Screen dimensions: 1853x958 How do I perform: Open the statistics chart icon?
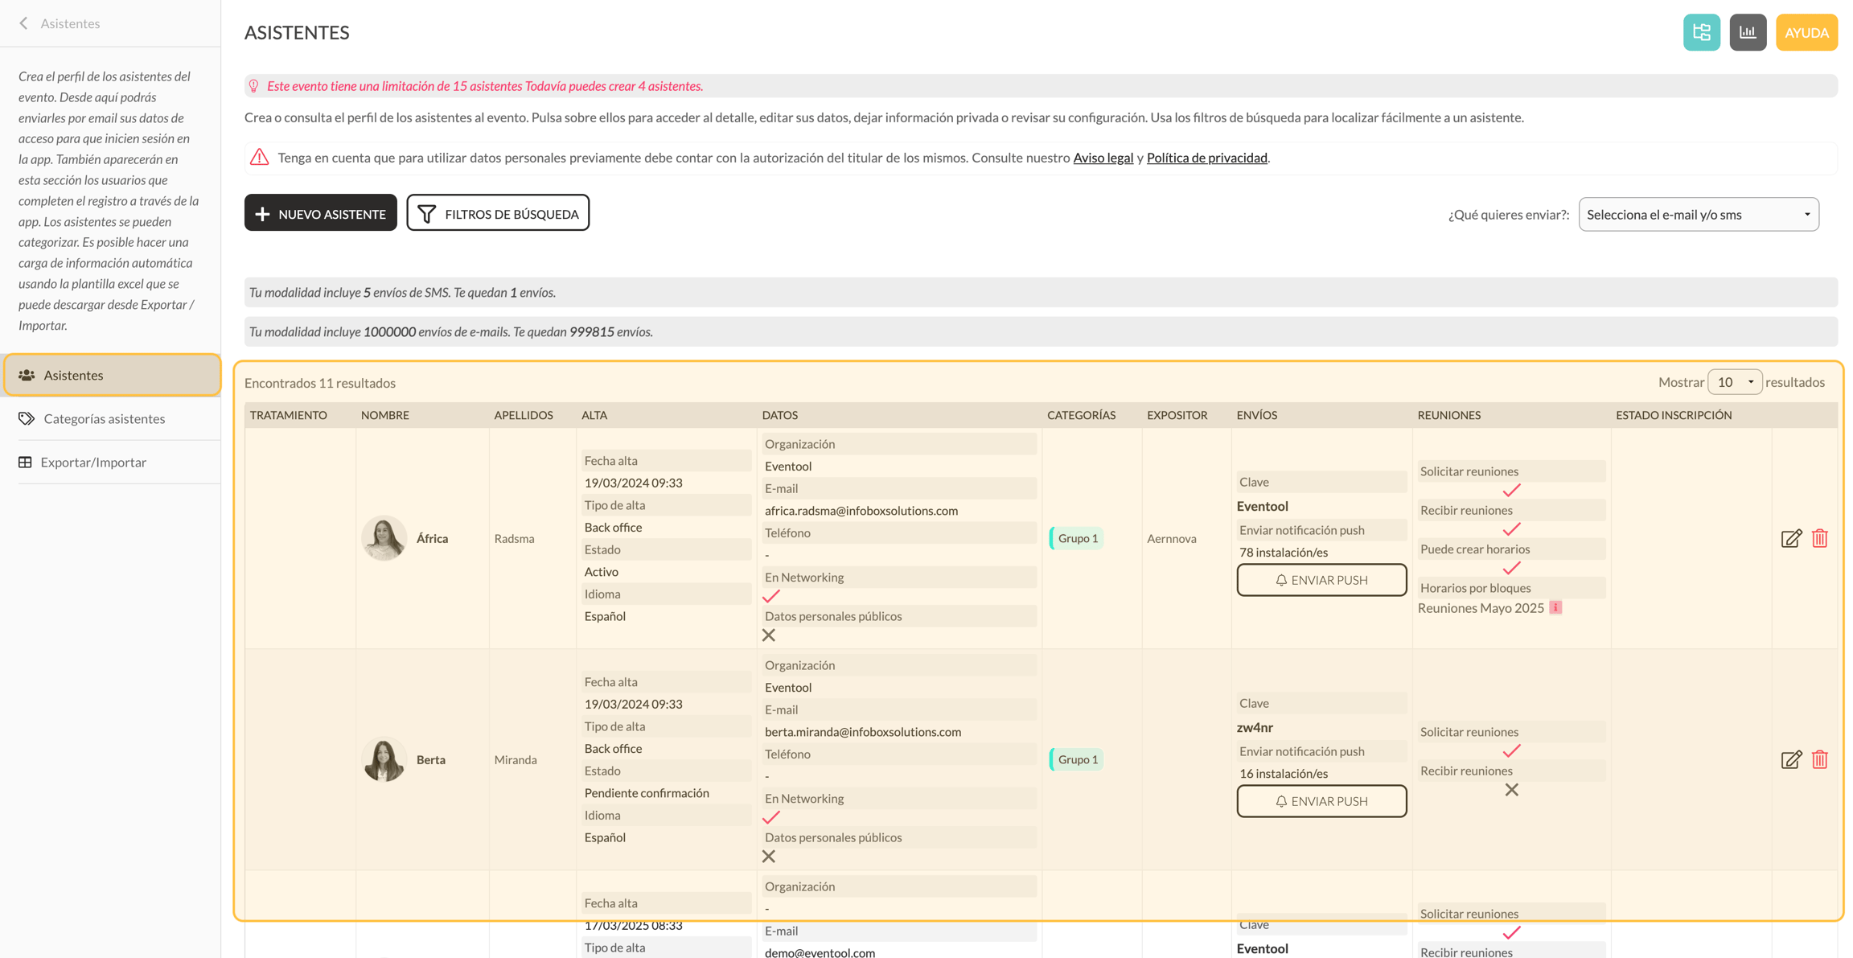tap(1748, 32)
